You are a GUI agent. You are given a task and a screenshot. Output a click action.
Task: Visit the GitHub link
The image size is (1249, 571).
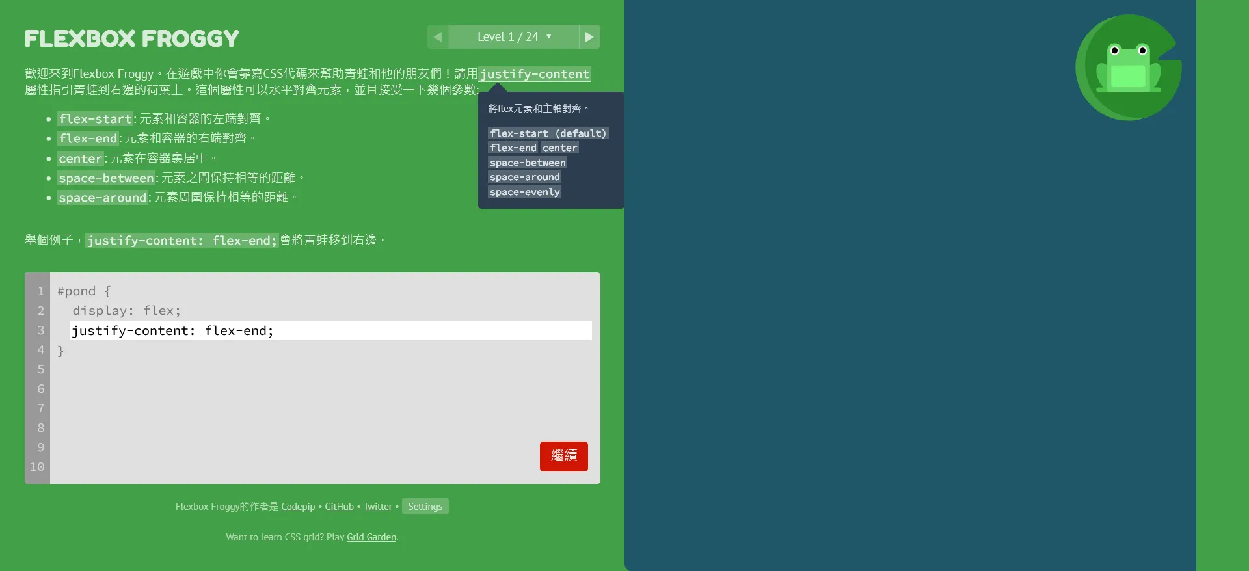coord(339,507)
